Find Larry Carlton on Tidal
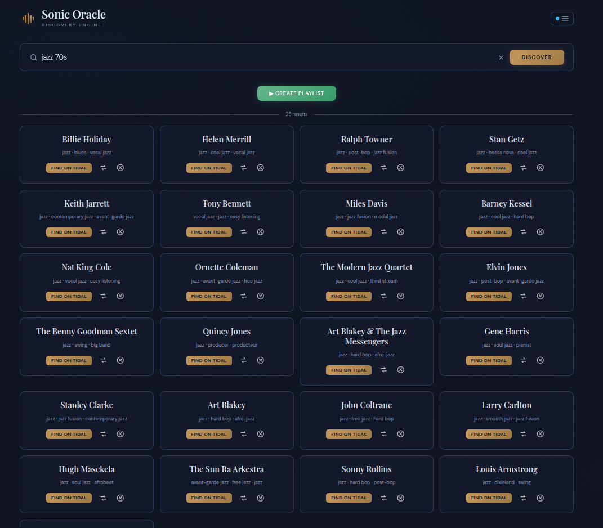Image resolution: width=603 pixels, height=528 pixels. [x=489, y=434]
